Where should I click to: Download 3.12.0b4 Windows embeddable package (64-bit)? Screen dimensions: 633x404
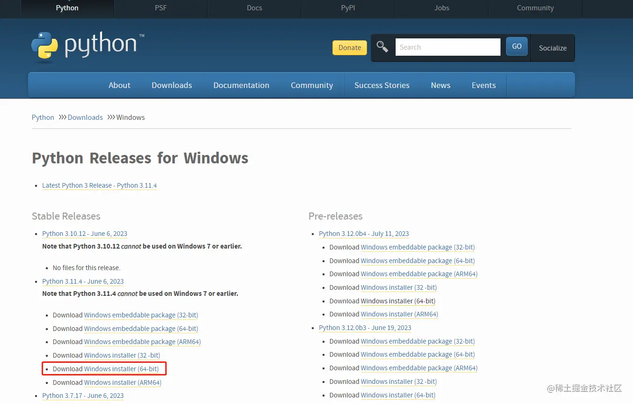click(x=418, y=261)
